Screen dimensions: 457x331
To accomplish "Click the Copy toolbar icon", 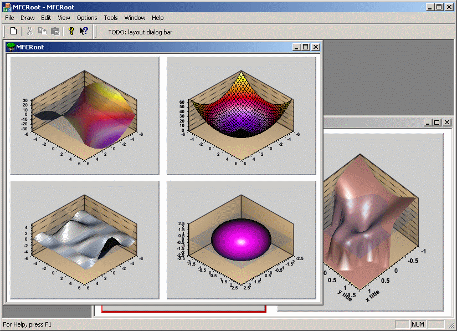I will [x=43, y=32].
